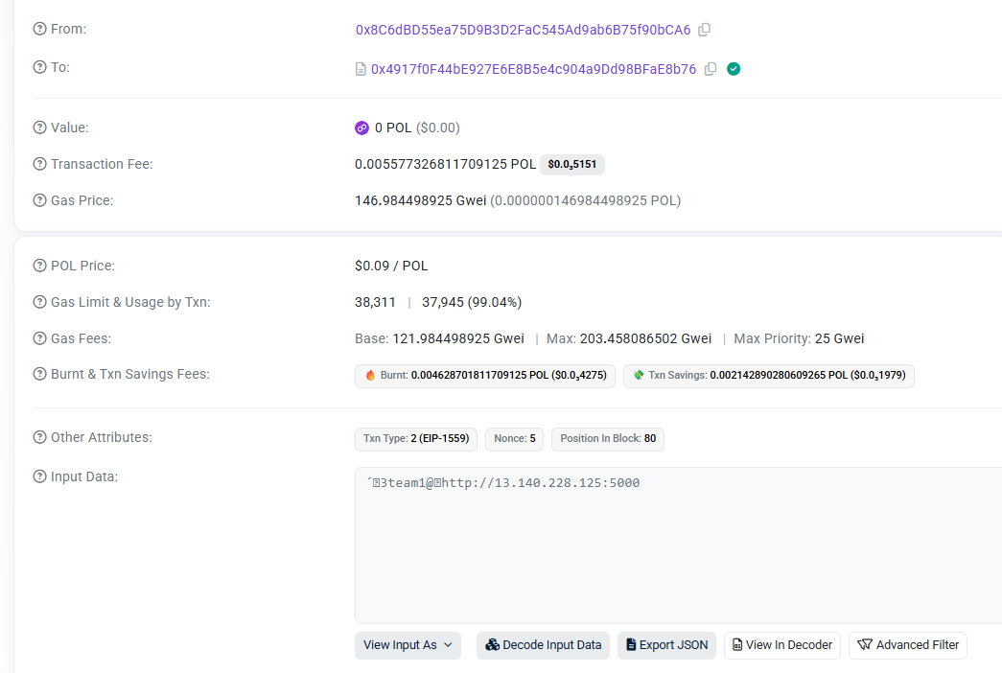Click help icon beside Burnt & Txn Savings Fees
Image resolution: width=1002 pixels, height=673 pixels.
click(x=39, y=374)
